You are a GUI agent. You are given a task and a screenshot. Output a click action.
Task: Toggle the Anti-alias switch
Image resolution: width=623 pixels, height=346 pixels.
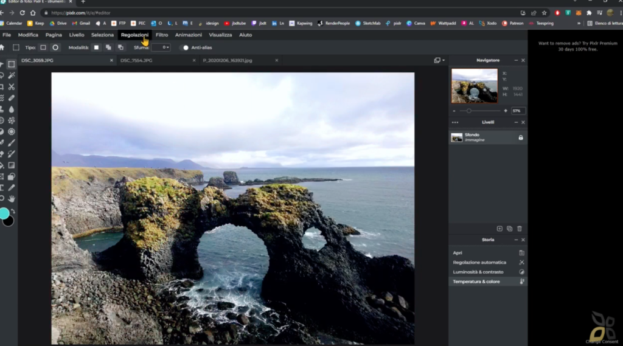click(x=185, y=47)
